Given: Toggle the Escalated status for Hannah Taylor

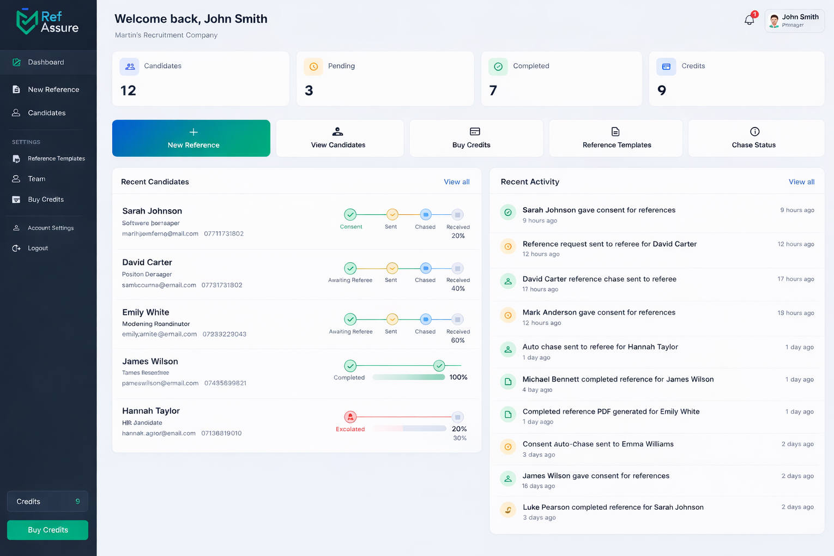Looking at the screenshot, I should (350, 417).
